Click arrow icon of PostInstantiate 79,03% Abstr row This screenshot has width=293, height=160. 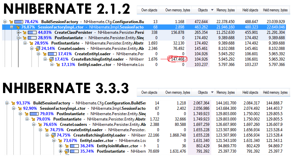tap(33, 119)
